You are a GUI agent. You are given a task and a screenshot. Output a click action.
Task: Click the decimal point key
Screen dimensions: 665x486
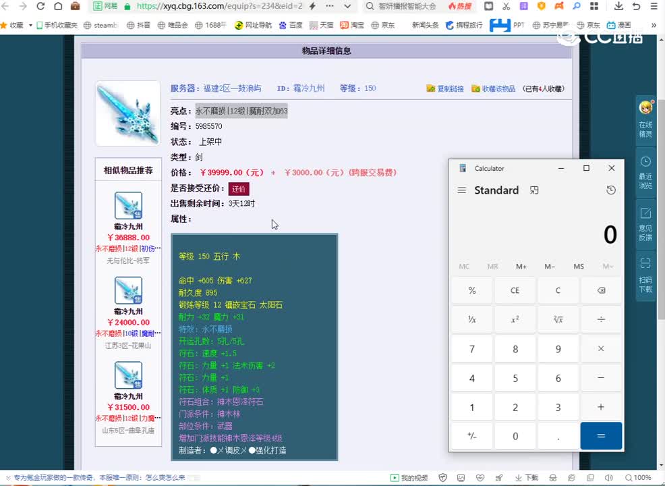(x=558, y=436)
